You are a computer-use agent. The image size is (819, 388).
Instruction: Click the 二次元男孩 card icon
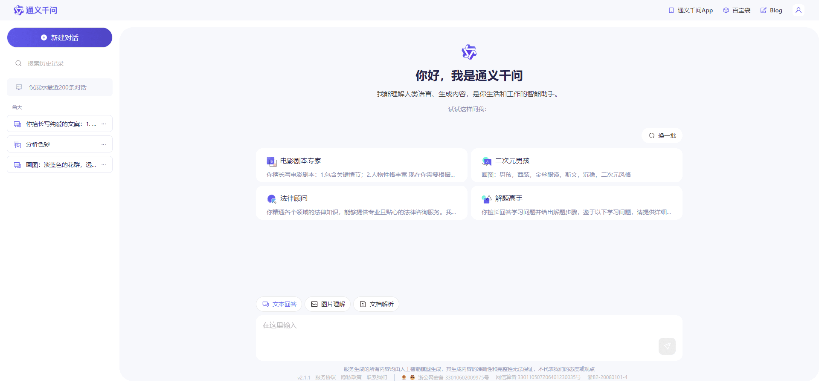point(487,161)
